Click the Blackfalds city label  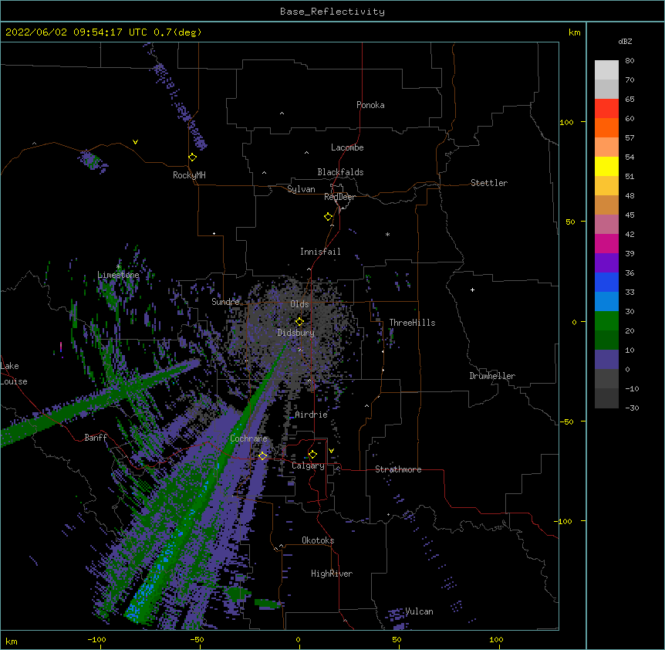tap(340, 172)
